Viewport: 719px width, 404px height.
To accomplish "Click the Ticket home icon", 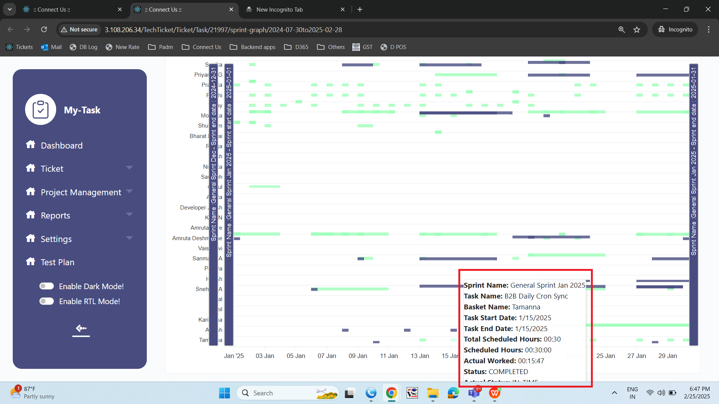I will coord(30,168).
